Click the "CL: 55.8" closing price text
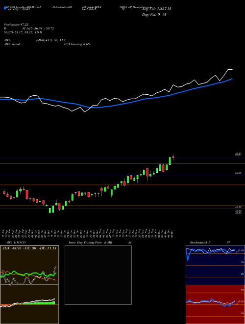The height and width of the screenshot is (324, 245). pos(90,8)
